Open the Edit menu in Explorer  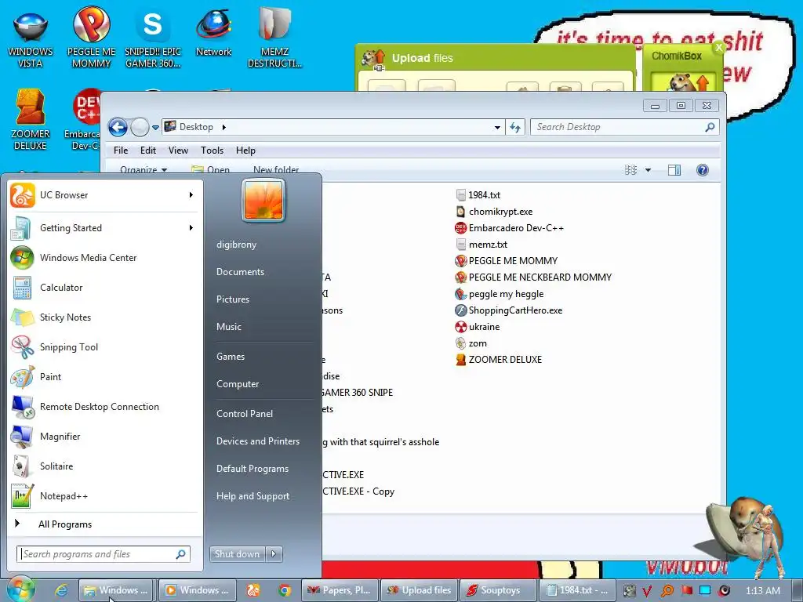[148, 150]
